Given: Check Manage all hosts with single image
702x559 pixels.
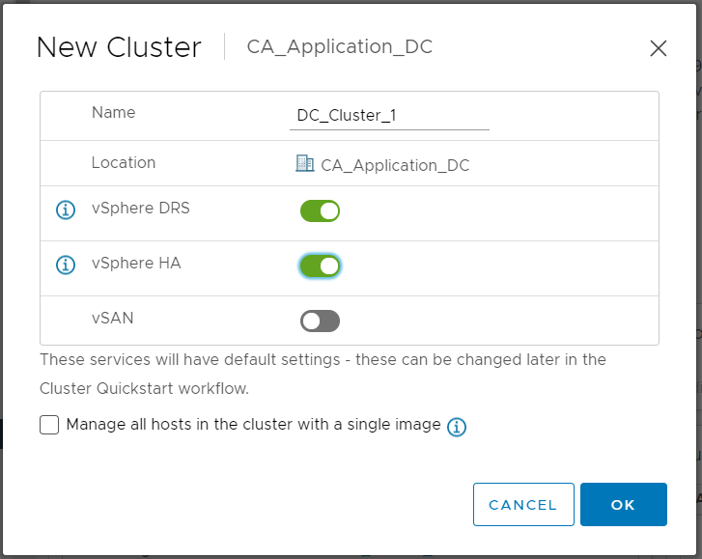Looking at the screenshot, I should [x=49, y=425].
